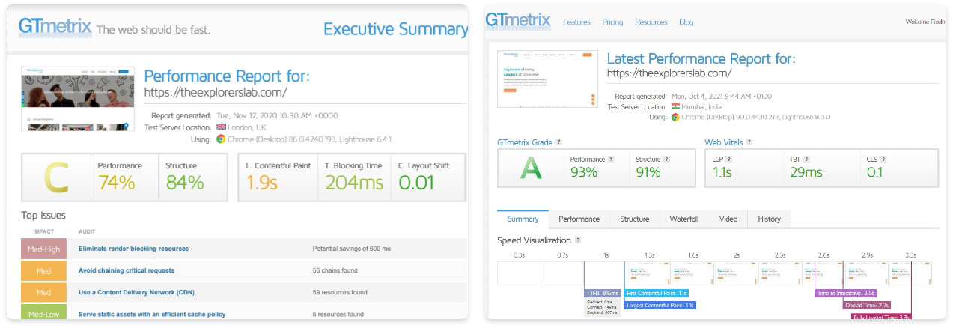953x328 pixels.
Task: Click the help icon next to Performance 93%
Action: (x=611, y=159)
